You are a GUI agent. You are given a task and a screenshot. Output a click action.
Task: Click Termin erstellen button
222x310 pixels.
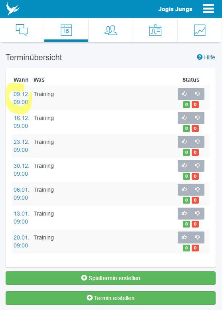pos(111,298)
